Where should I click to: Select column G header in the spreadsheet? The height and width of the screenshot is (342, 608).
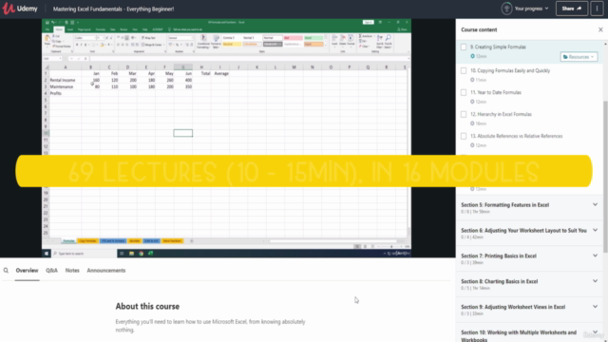(x=183, y=67)
